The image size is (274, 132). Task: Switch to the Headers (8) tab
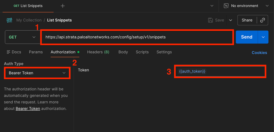tap(98, 52)
